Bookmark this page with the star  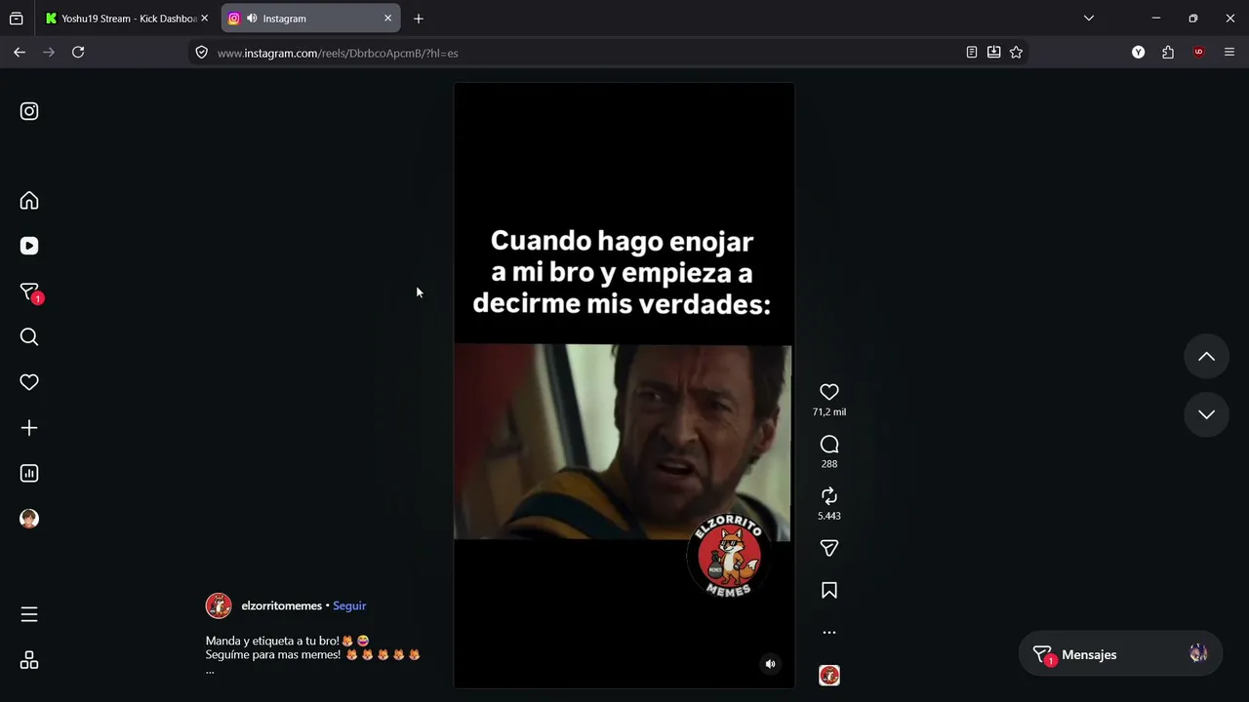click(x=1017, y=53)
